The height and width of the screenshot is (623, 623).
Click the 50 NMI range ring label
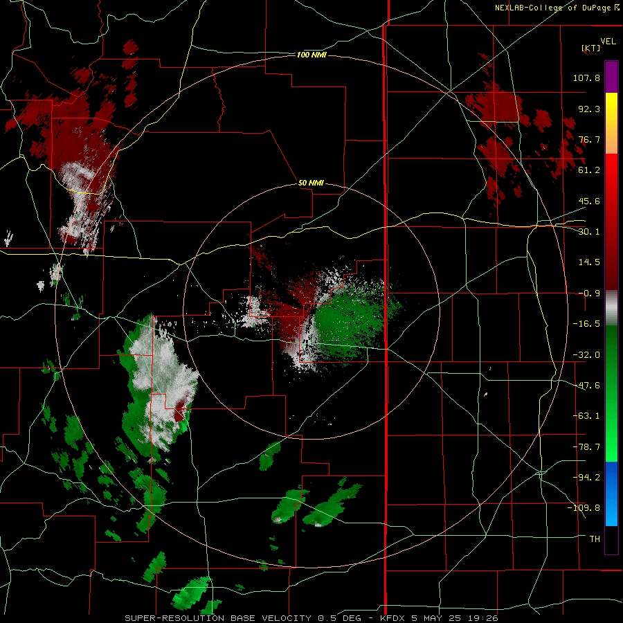(311, 183)
